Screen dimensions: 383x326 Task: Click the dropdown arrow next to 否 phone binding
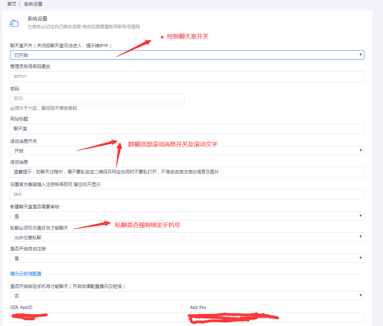pyautogui.click(x=360, y=295)
